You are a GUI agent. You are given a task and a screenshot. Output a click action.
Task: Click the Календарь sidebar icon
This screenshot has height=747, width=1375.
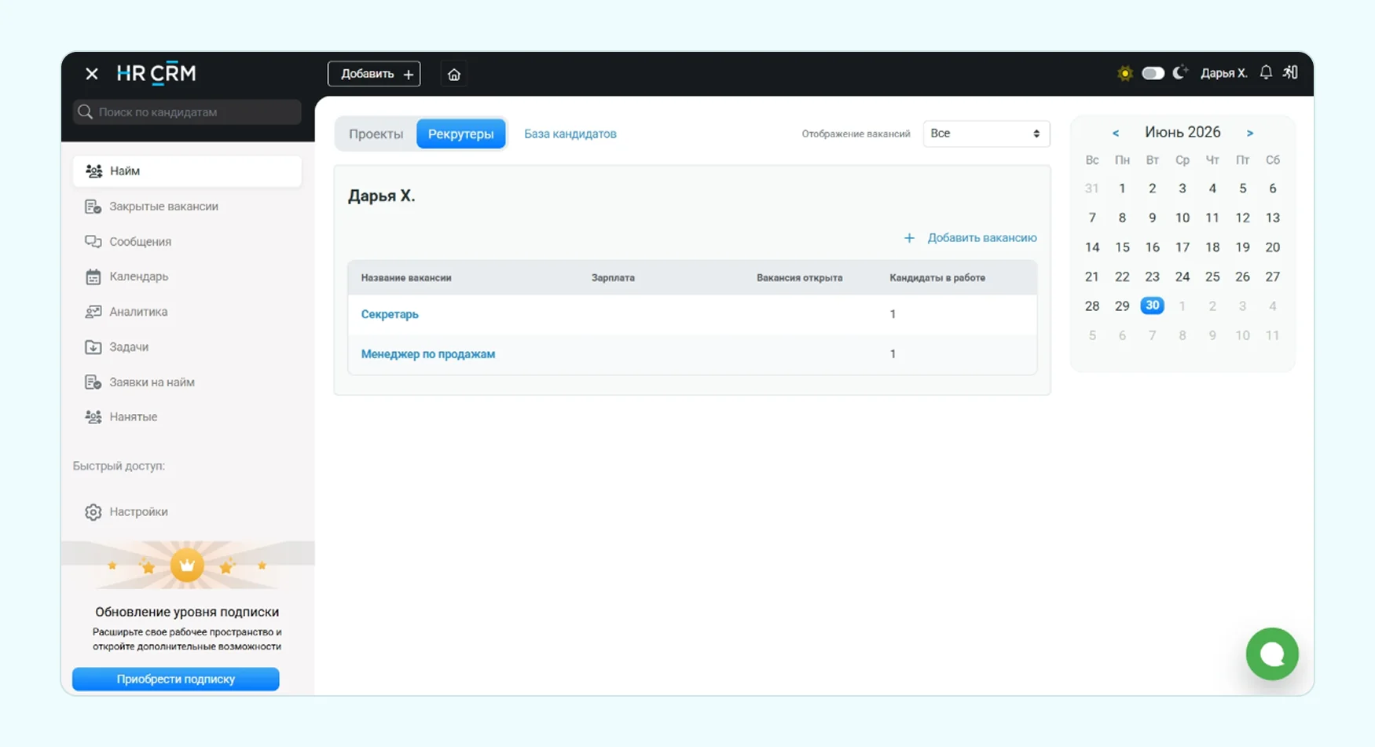point(93,276)
